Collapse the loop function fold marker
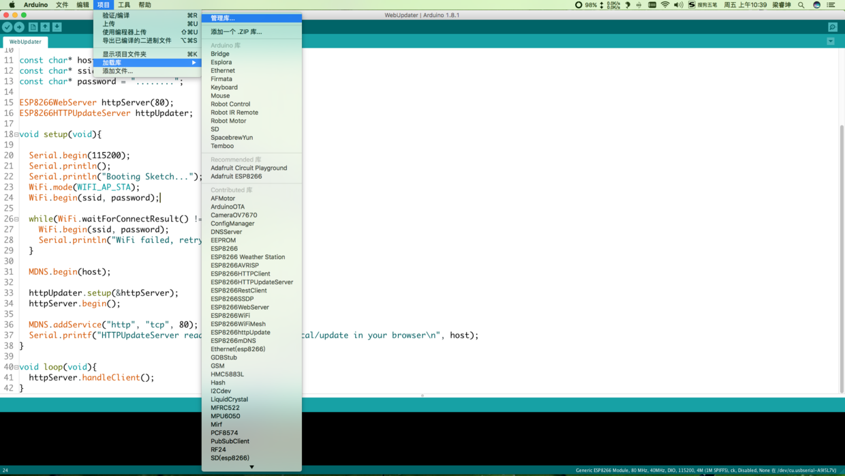 [16, 367]
